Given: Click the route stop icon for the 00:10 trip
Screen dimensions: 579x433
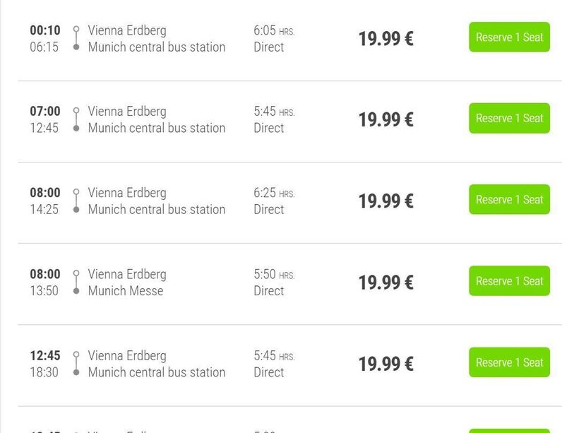Looking at the screenshot, I should 76,39.
